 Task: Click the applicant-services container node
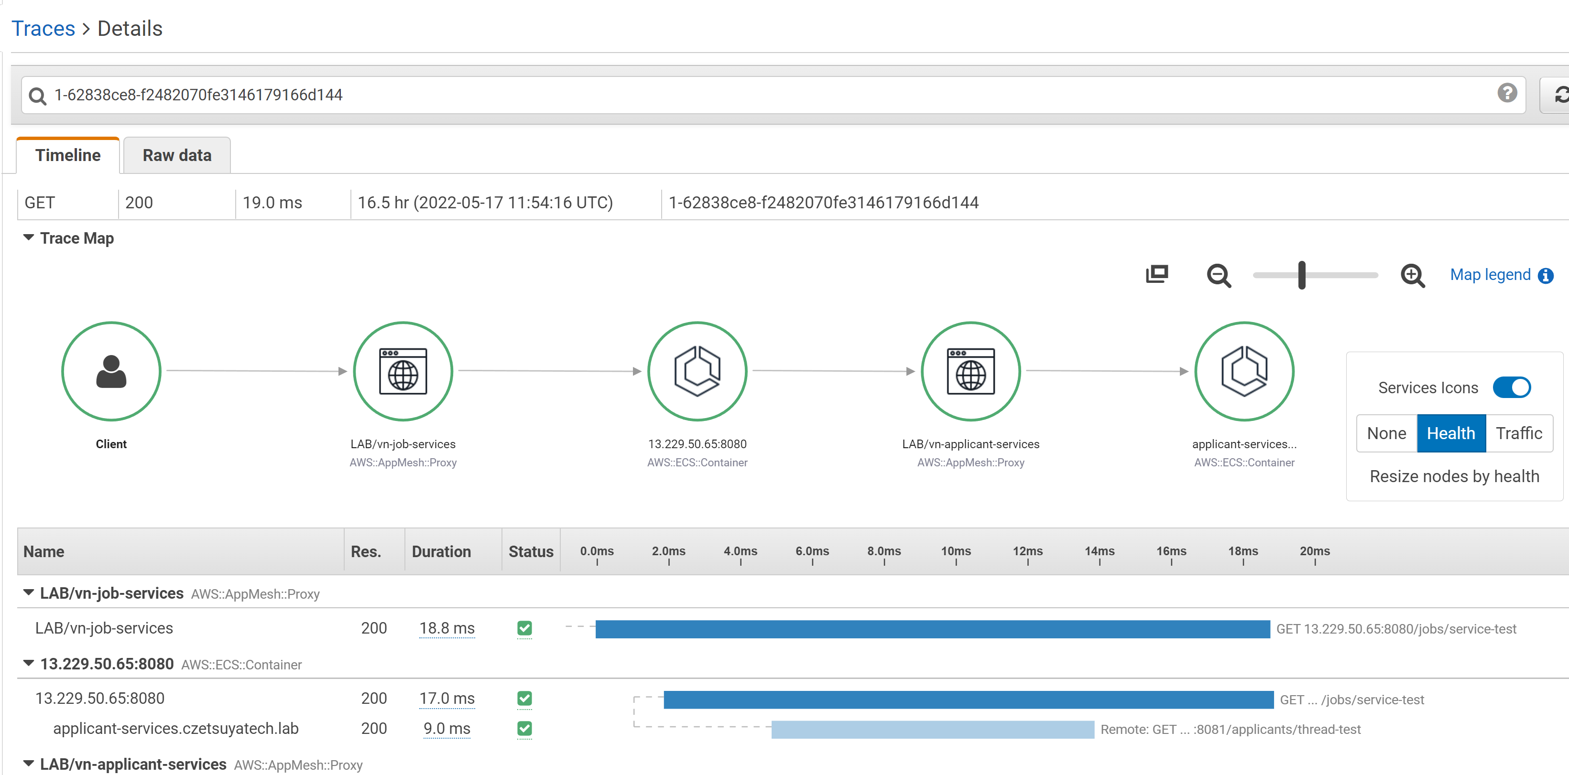coord(1244,371)
